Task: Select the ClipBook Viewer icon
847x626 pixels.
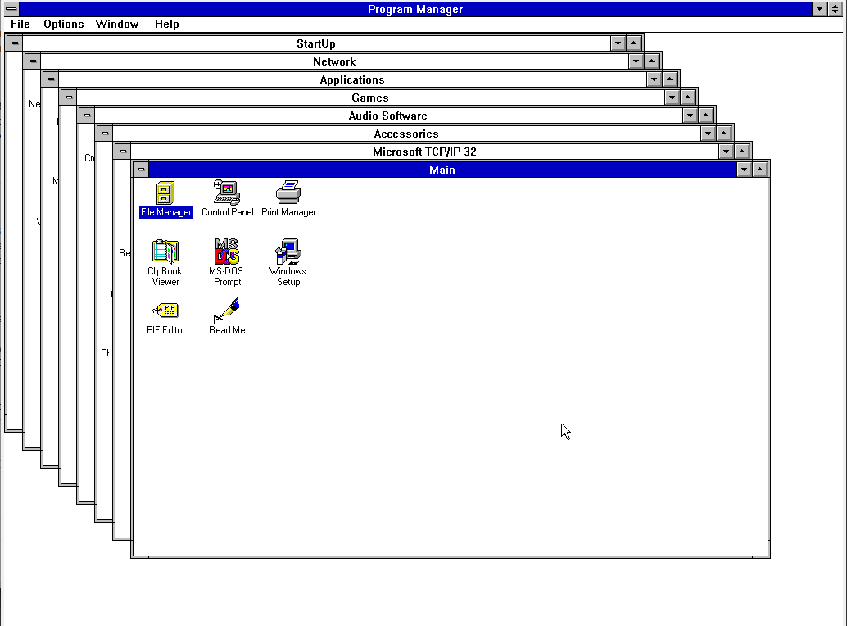Action: (165, 252)
